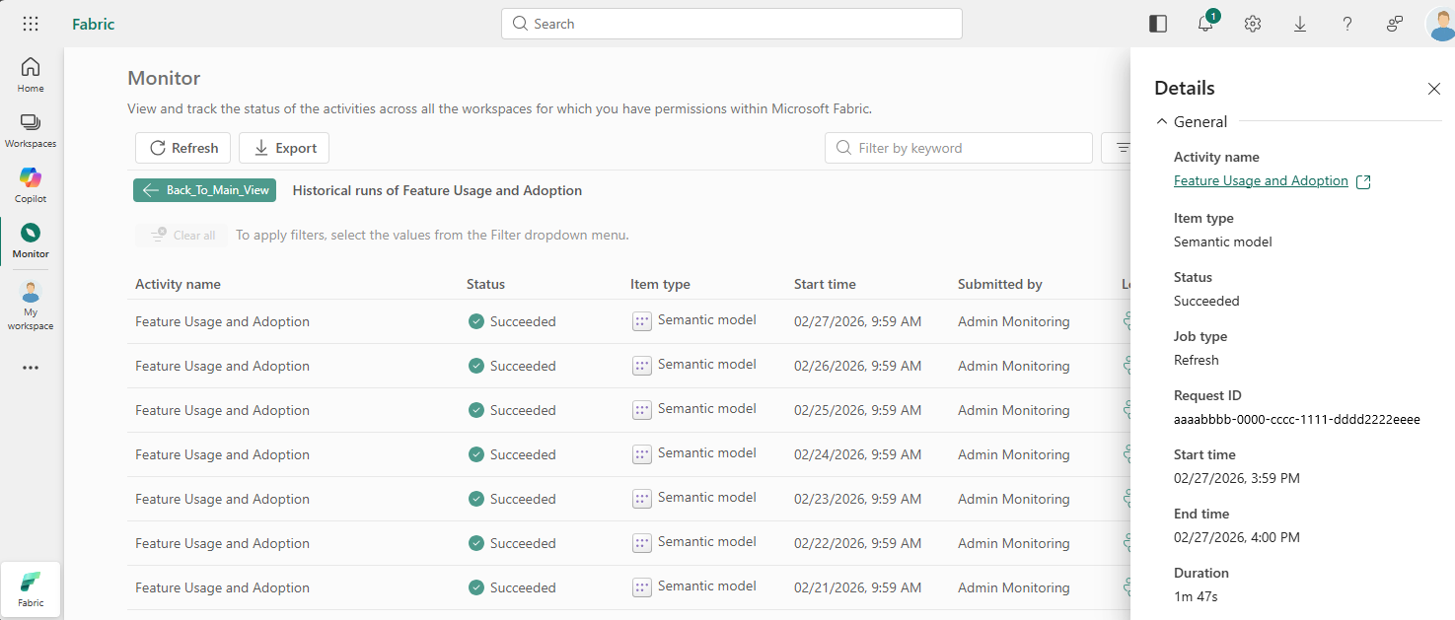Open the Feature Usage and Adoption link
This screenshot has width=1455, height=620.
tap(1261, 181)
